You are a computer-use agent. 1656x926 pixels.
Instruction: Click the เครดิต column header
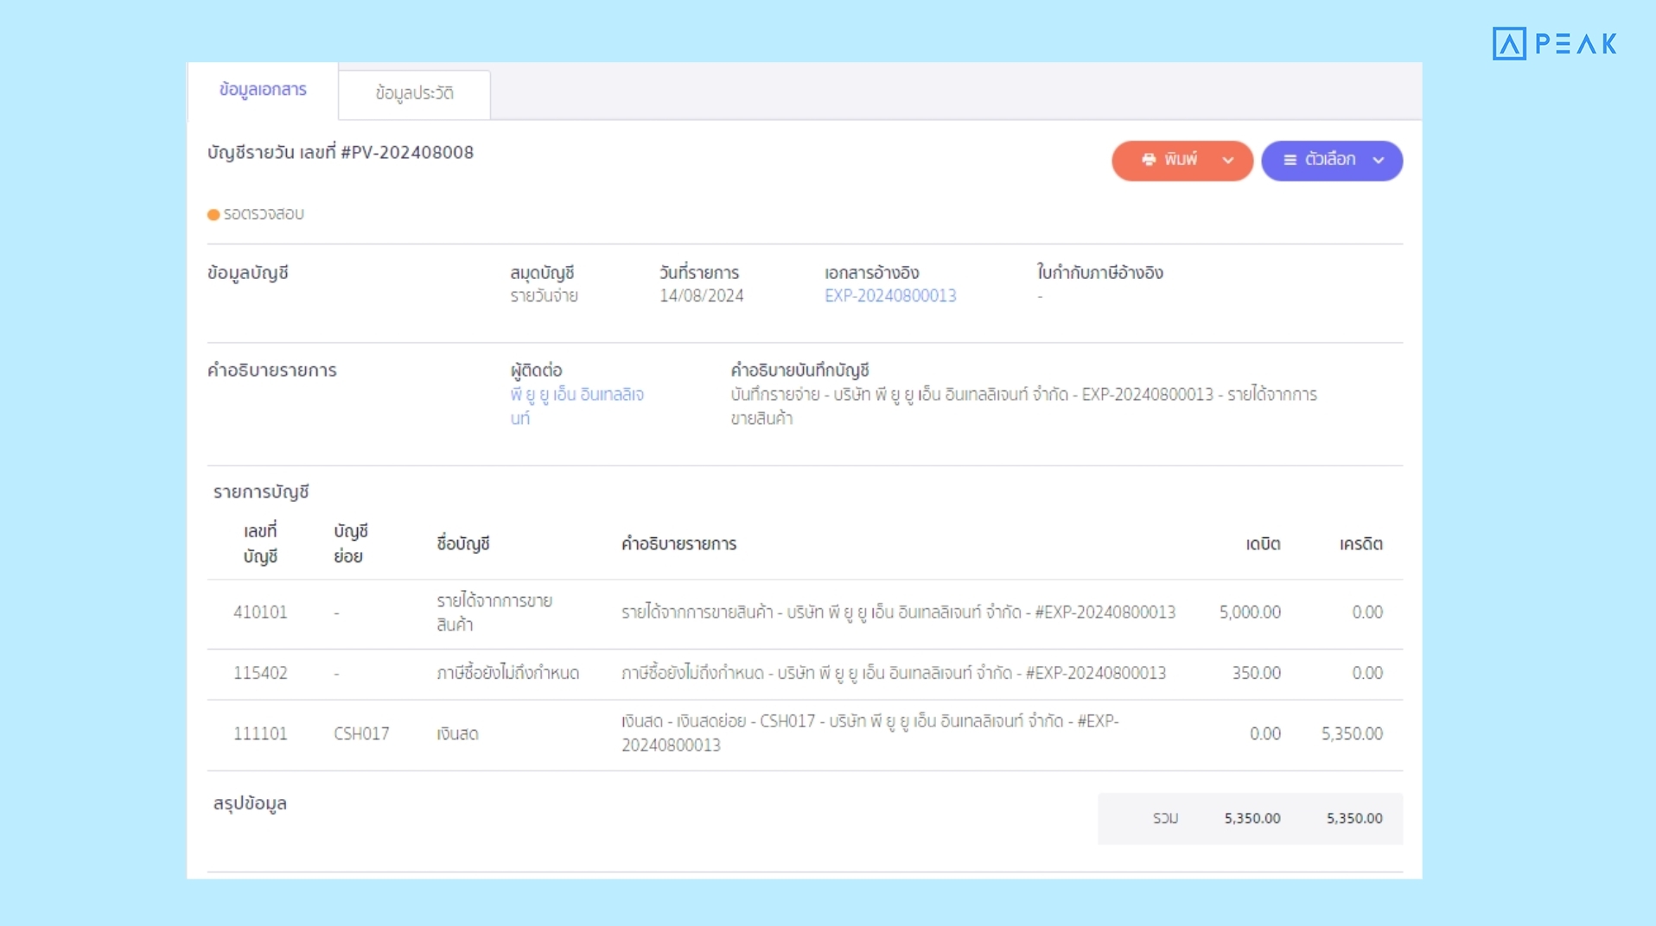pyautogui.click(x=1361, y=544)
